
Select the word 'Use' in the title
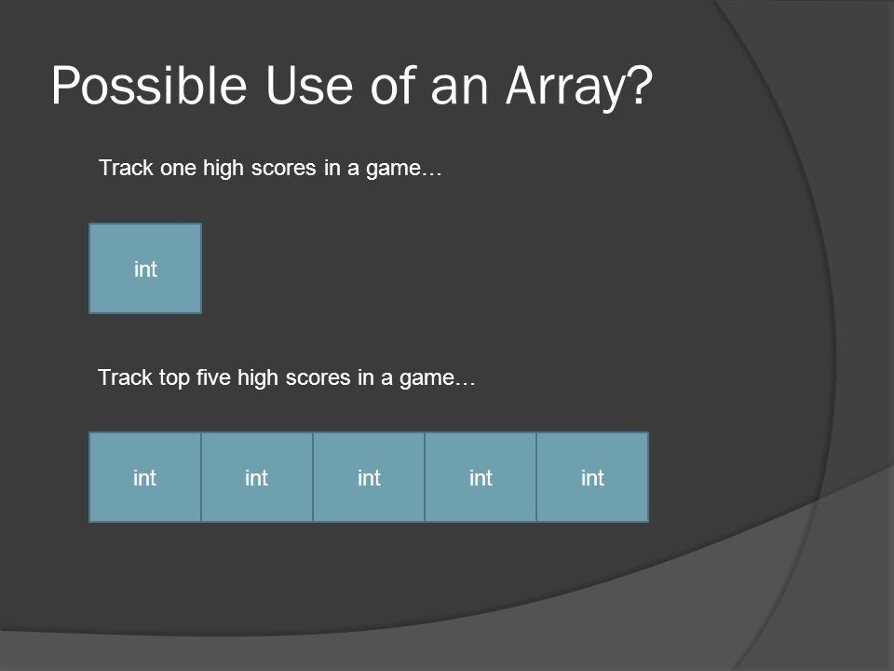click(309, 86)
